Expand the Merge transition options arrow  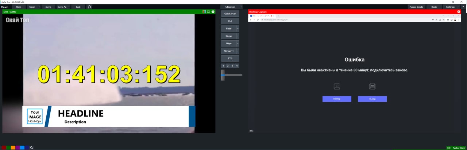pos(238,36)
